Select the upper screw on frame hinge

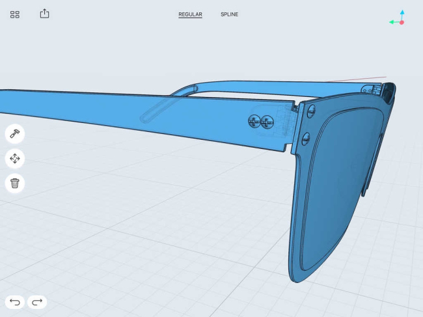pos(311,111)
